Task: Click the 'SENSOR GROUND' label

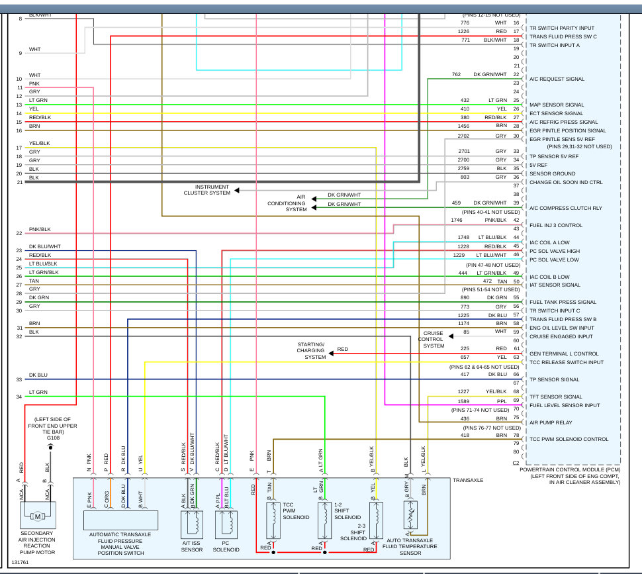Action: point(553,173)
